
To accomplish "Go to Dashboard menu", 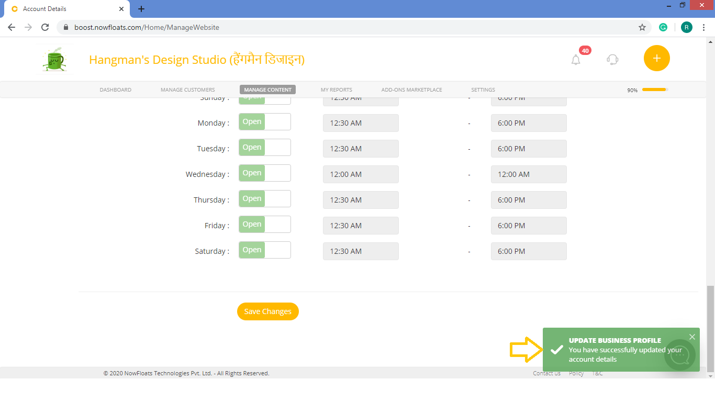I will 115,90.
